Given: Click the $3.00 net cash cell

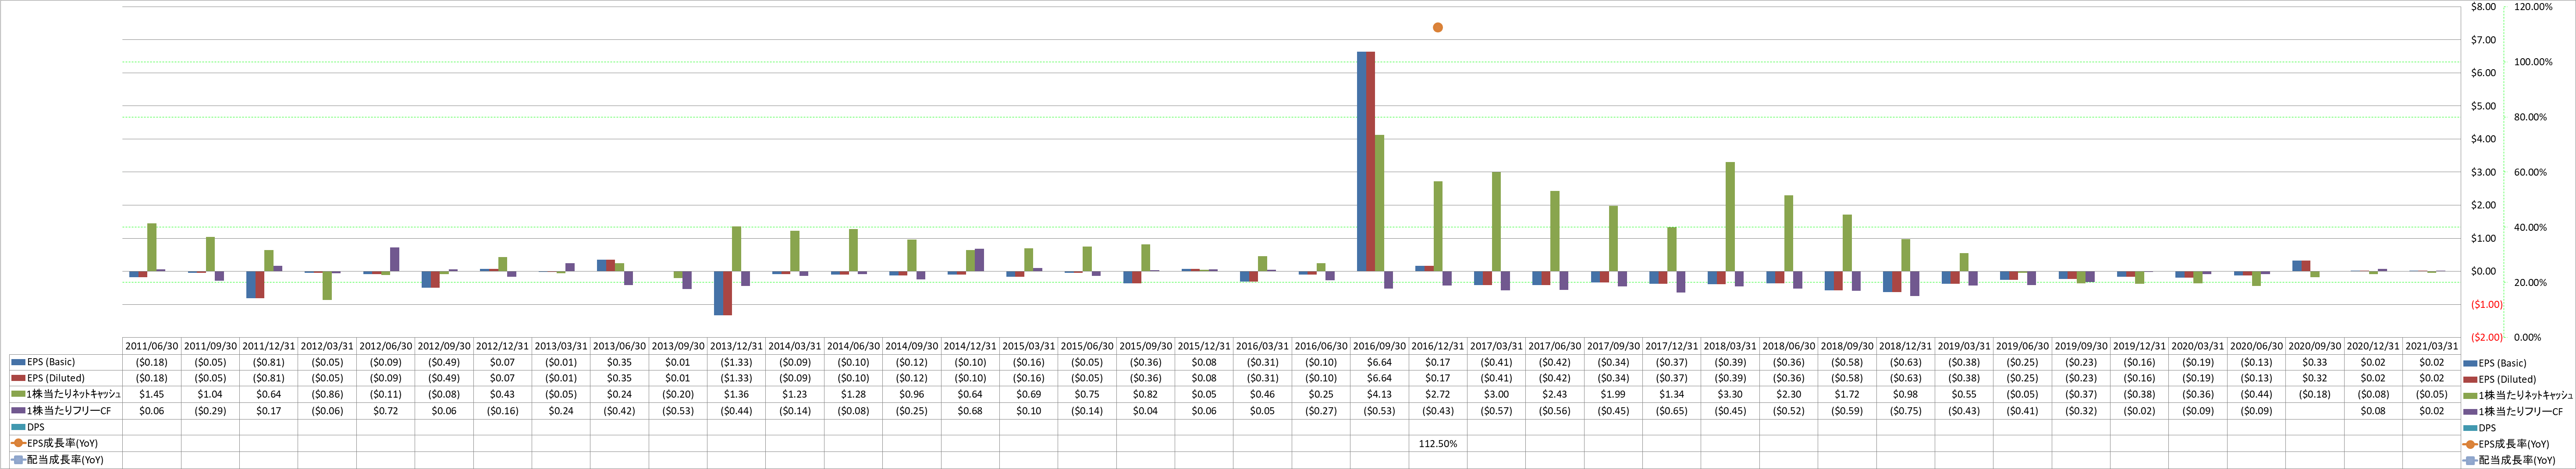Looking at the screenshot, I should click(1496, 395).
